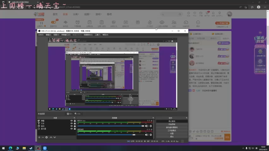The image size is (269, 151).
Task: Toggle visibility of 弹幕 source
Action: click(72, 121)
